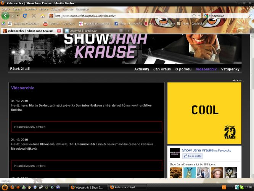Open the YouTube bookmark
The height and width of the screenshot is (191, 254).
pyautogui.click(x=59, y=24)
